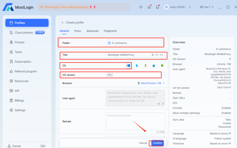Edit the user agent with pencil icon

click(158, 104)
